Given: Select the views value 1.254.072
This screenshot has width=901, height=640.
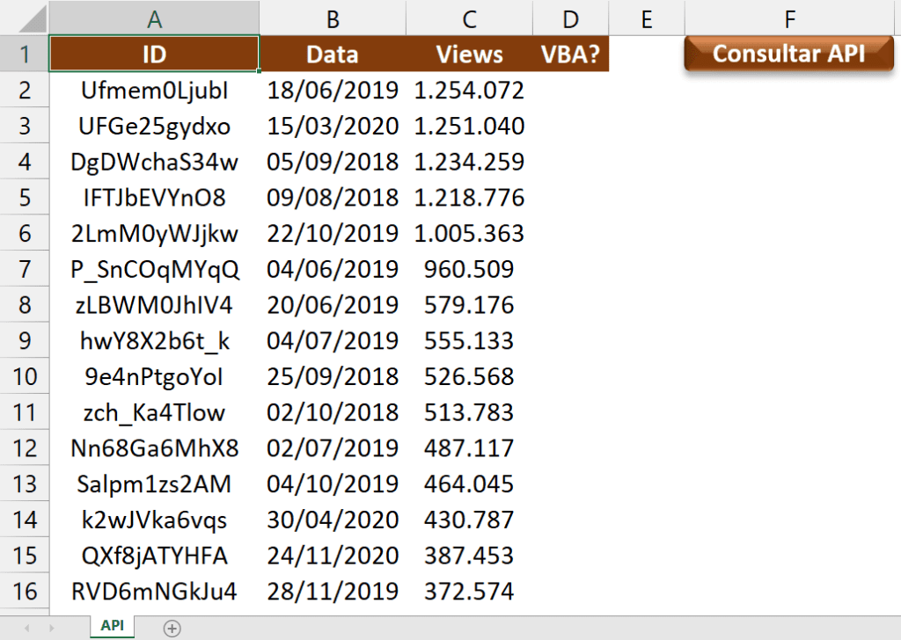Looking at the screenshot, I should coord(469,89).
